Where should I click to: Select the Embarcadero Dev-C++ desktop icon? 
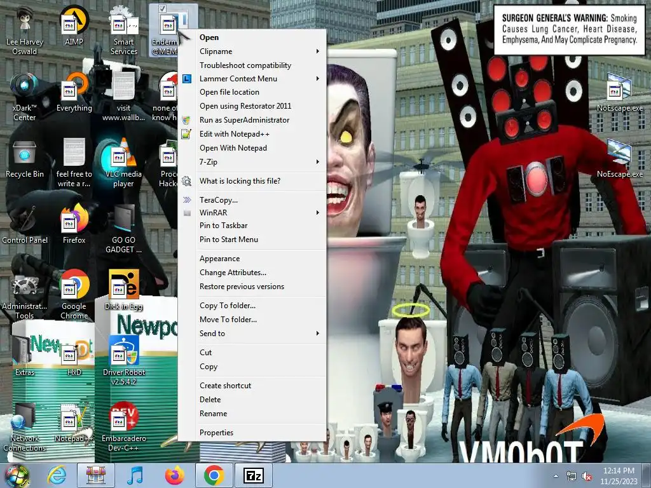123,428
